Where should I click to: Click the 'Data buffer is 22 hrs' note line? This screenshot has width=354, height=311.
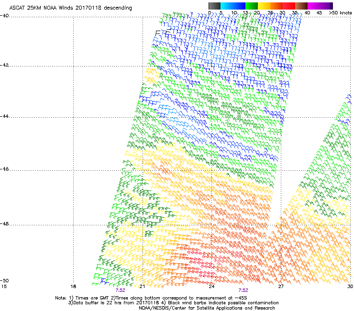click(x=173, y=303)
